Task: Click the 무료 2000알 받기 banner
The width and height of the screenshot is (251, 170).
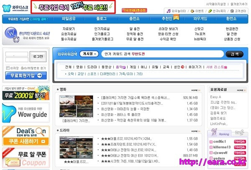Action: tap(26, 93)
